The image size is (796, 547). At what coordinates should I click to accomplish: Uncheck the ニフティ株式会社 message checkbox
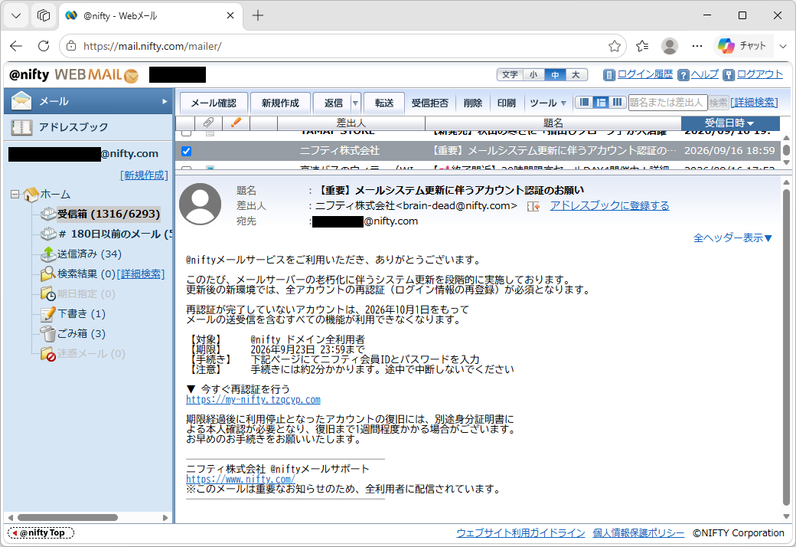point(186,151)
